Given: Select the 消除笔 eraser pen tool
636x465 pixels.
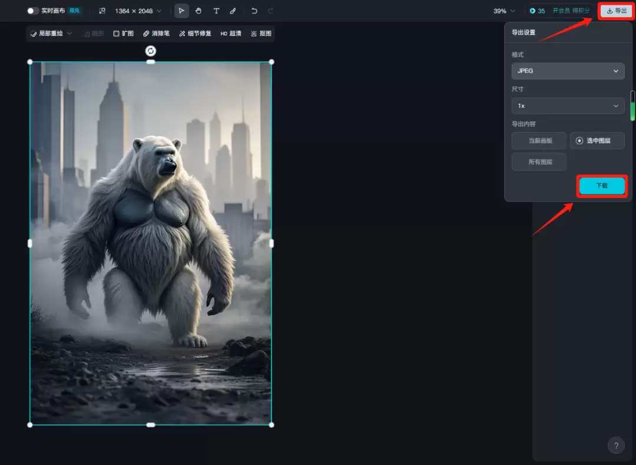Looking at the screenshot, I should tap(156, 33).
